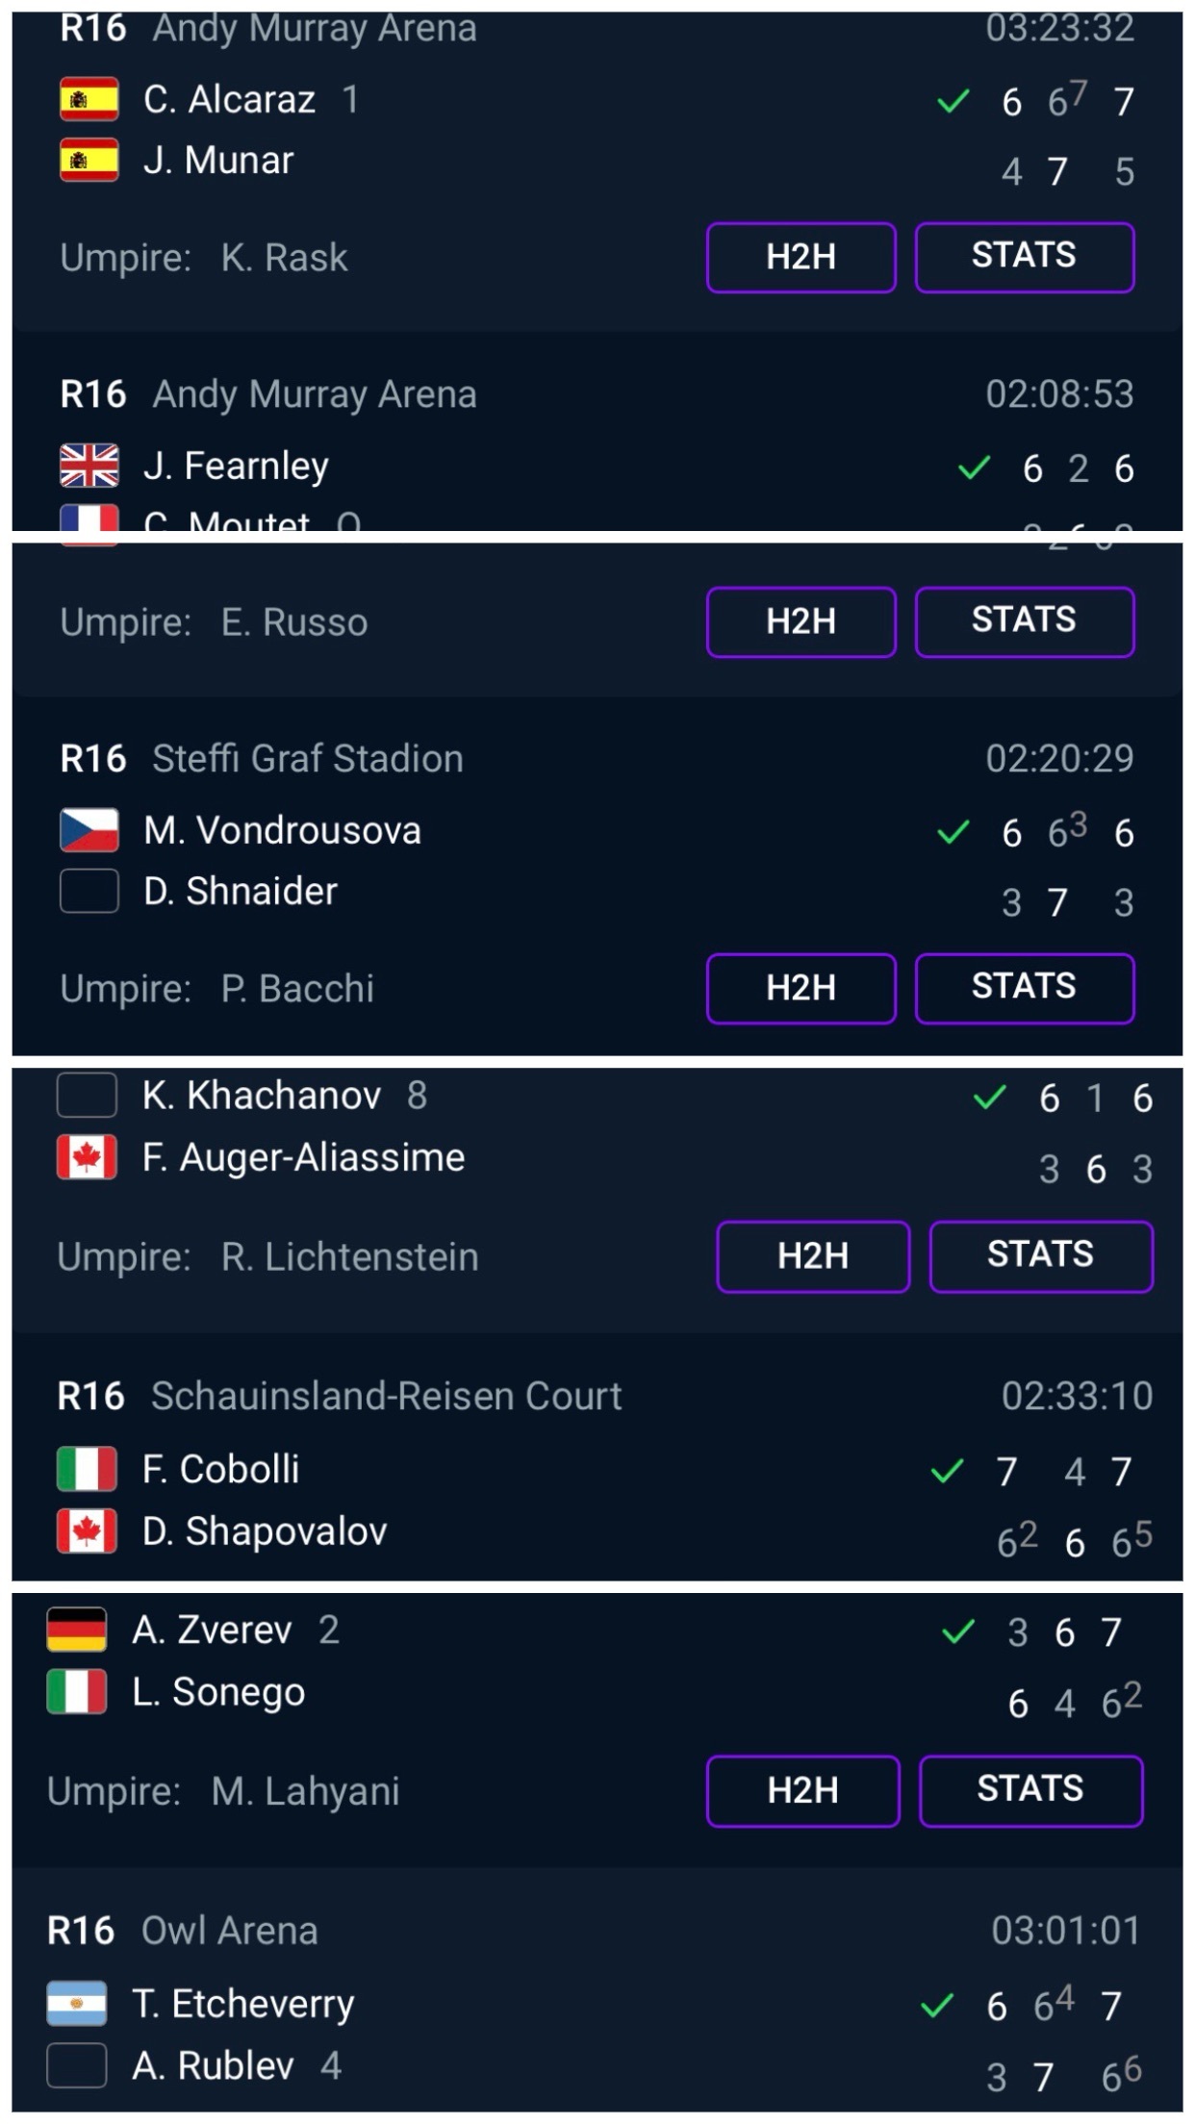This screenshot has height=2124, width=1195.
Task: Select the green winner checkmark for Cobolli
Action: [x=948, y=1471]
